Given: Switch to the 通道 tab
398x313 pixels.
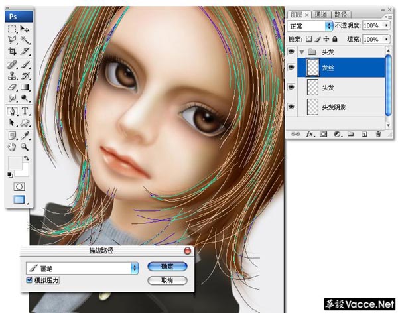Looking at the screenshot, I should (x=321, y=15).
